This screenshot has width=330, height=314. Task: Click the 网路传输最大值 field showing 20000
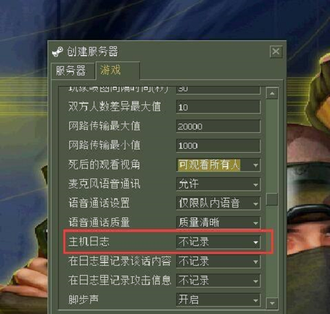coord(218,126)
